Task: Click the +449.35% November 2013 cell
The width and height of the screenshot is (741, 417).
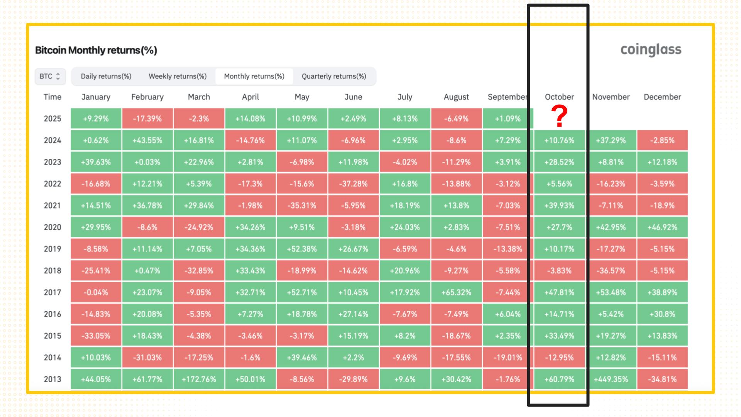Action: 611,379
